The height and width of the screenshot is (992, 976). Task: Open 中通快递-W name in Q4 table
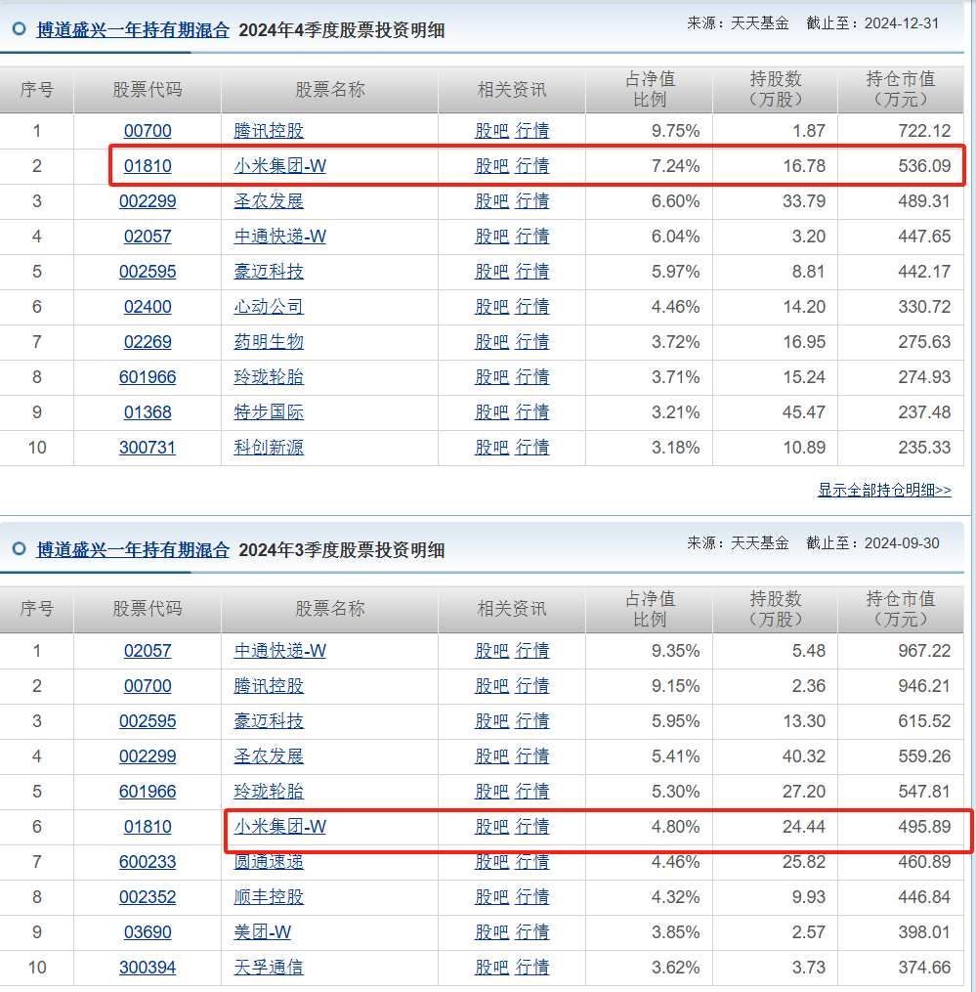coord(280,237)
